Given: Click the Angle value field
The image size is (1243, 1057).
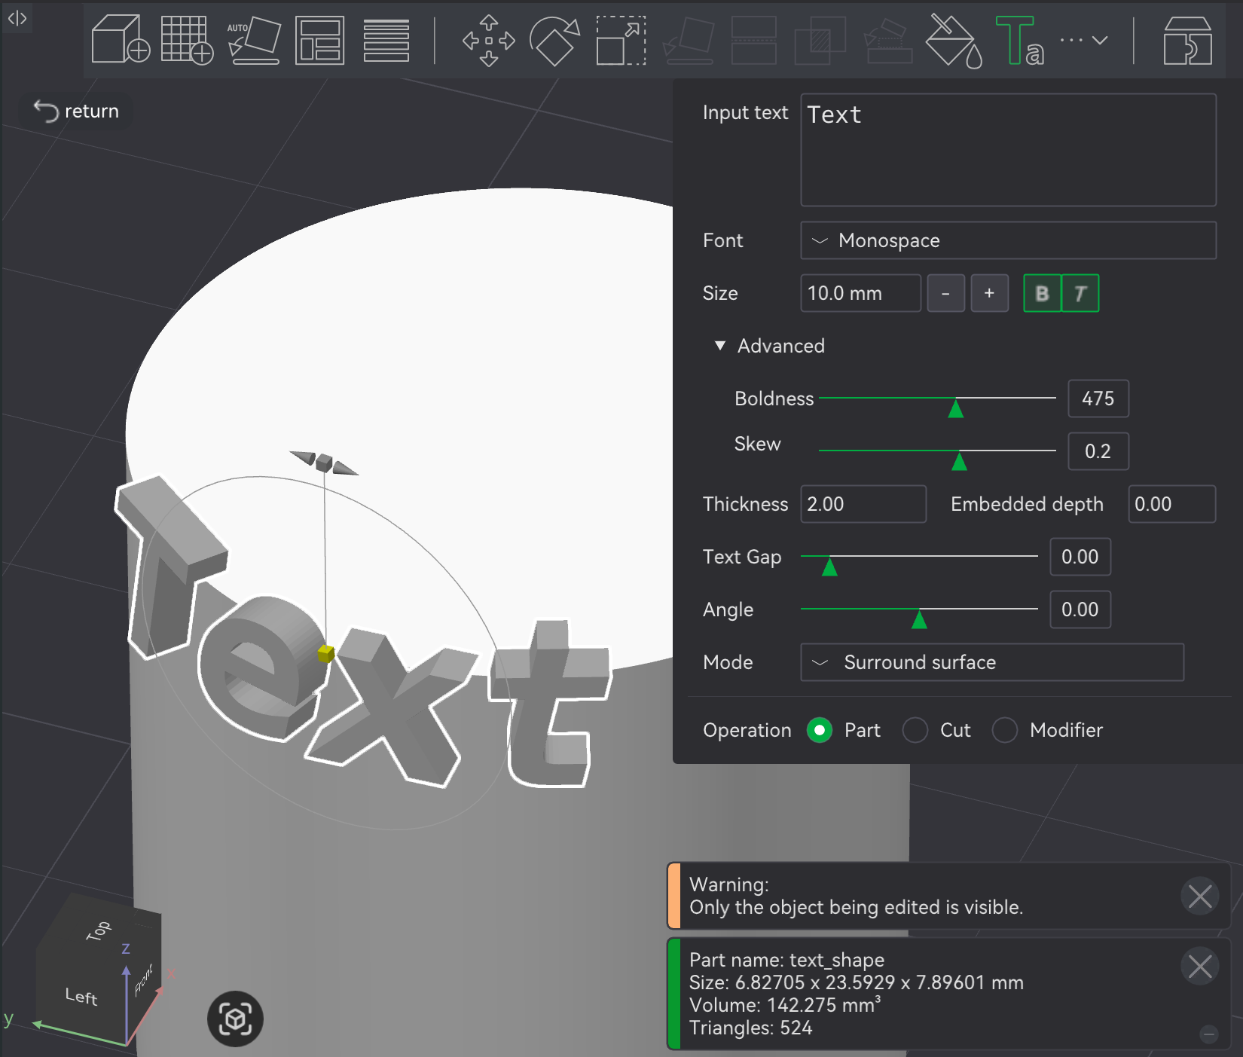Looking at the screenshot, I should pos(1080,609).
